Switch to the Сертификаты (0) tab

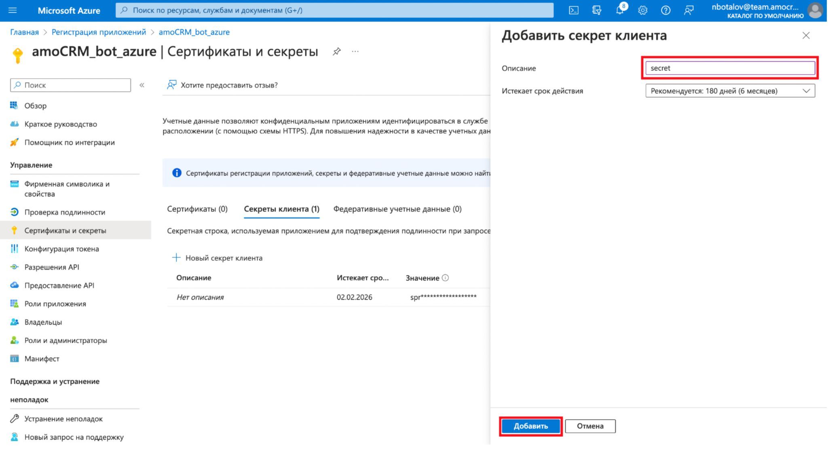coord(197,209)
